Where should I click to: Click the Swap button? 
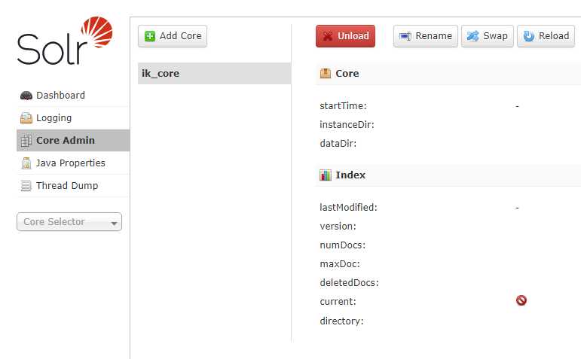tap(488, 36)
